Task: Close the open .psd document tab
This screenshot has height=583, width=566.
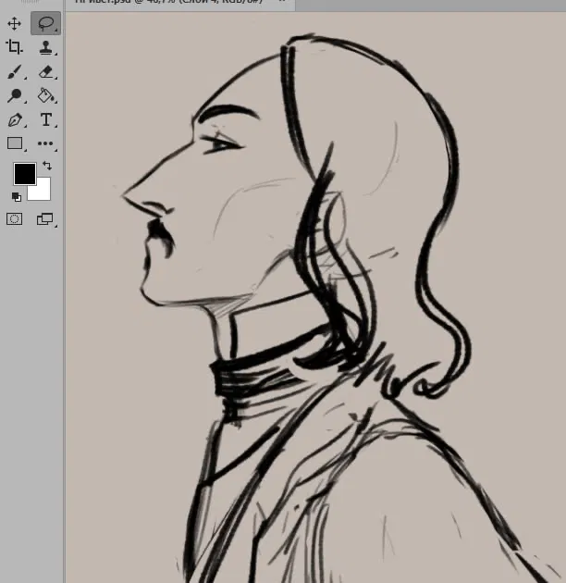Action: click(x=282, y=1)
